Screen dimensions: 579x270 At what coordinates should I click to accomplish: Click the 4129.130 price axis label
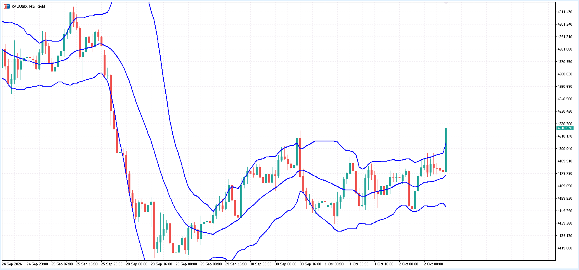coord(565,236)
